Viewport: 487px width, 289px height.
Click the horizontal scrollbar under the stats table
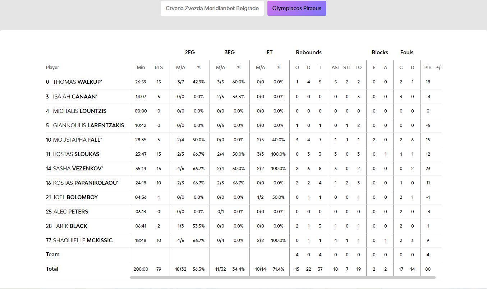pos(282,277)
